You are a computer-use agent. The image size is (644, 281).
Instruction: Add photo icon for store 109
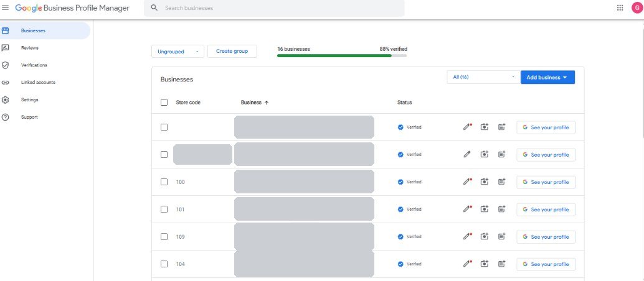click(485, 237)
